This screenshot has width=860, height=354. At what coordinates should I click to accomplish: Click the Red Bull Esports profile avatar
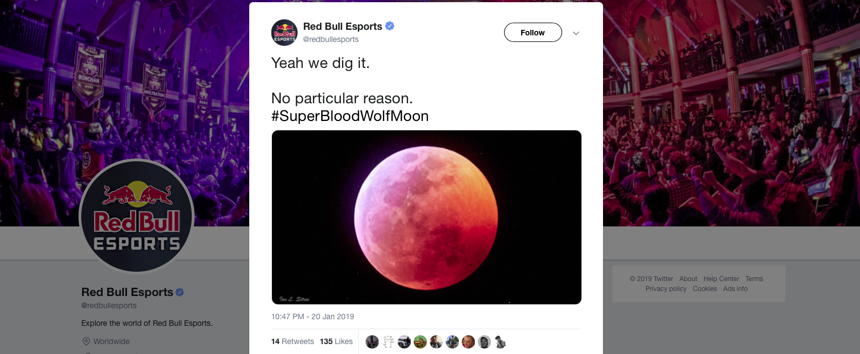[x=284, y=32]
